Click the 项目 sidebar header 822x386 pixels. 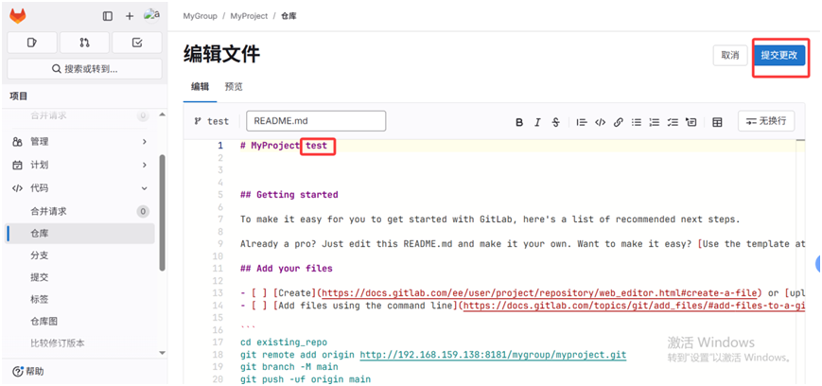(x=18, y=96)
